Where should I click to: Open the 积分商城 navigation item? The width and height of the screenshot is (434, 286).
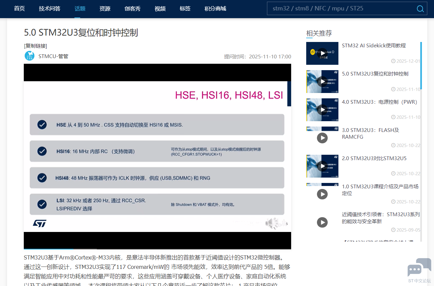tap(215, 9)
